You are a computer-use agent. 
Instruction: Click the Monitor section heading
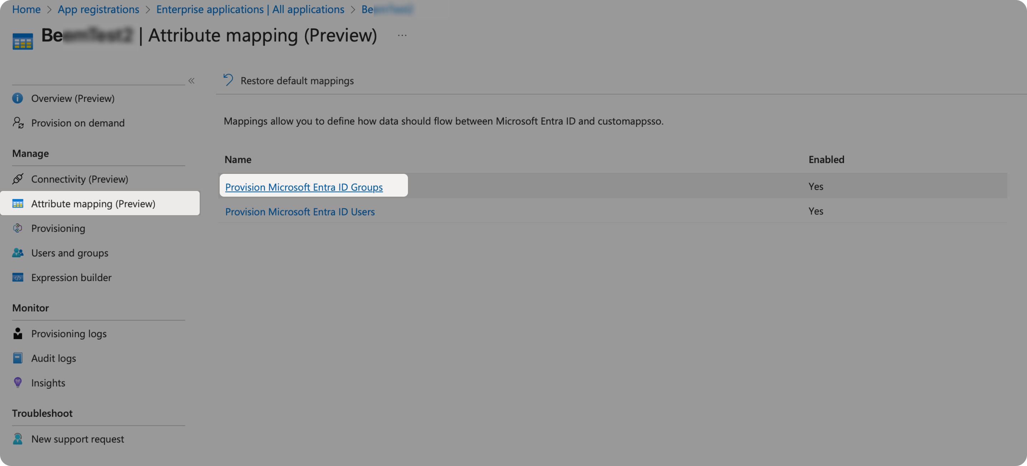(30, 308)
